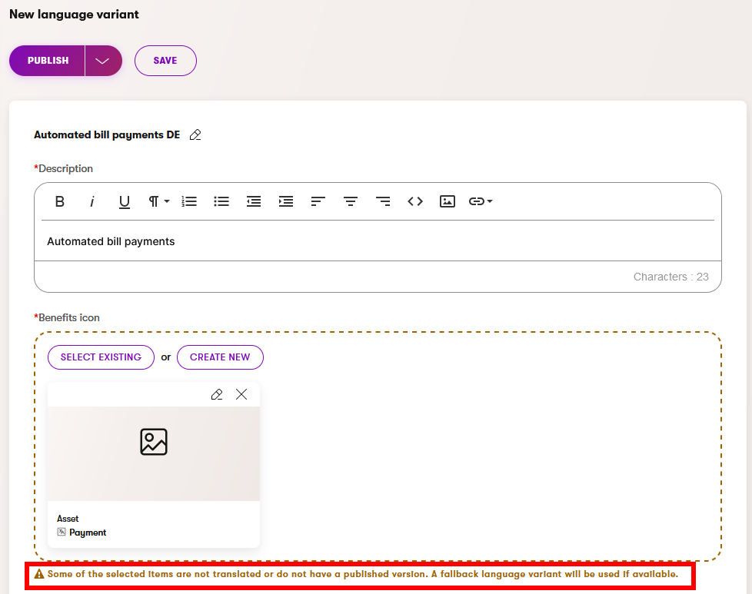Viewport: 752px width, 594px height.
Task: Insert a bulleted list
Action: [221, 201]
